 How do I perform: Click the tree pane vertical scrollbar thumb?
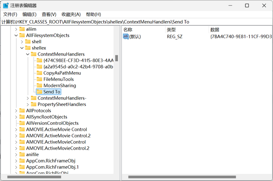click(x=116, y=58)
